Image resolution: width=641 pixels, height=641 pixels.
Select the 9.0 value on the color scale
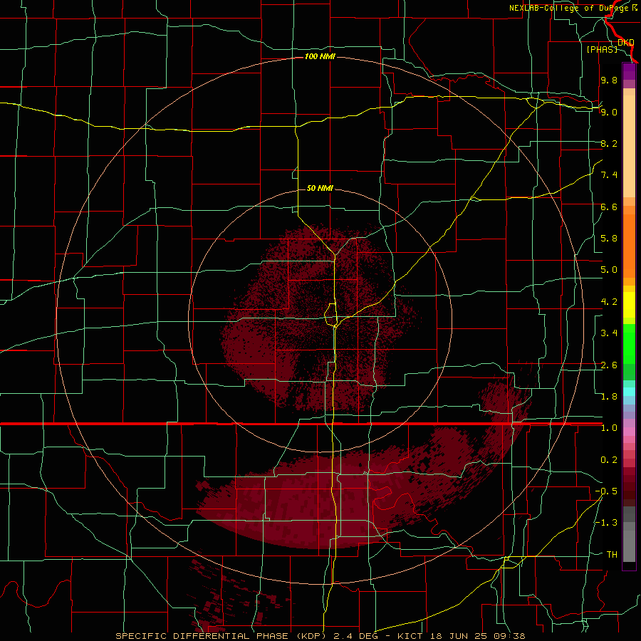click(609, 112)
